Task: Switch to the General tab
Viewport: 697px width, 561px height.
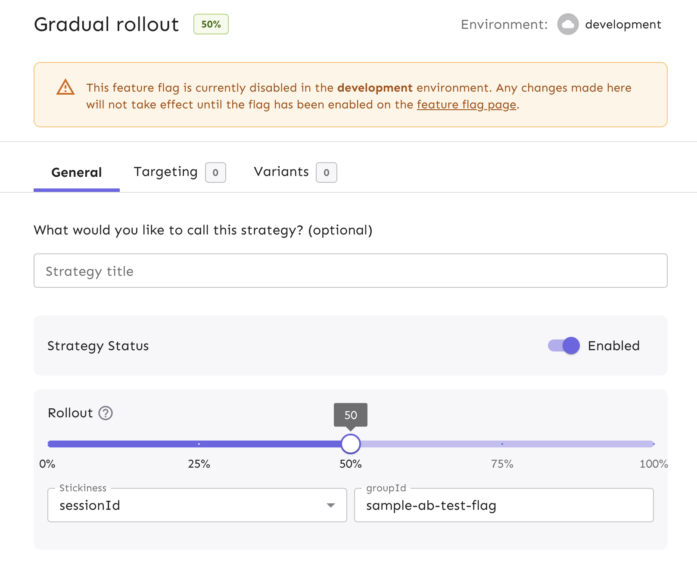Action: (77, 173)
